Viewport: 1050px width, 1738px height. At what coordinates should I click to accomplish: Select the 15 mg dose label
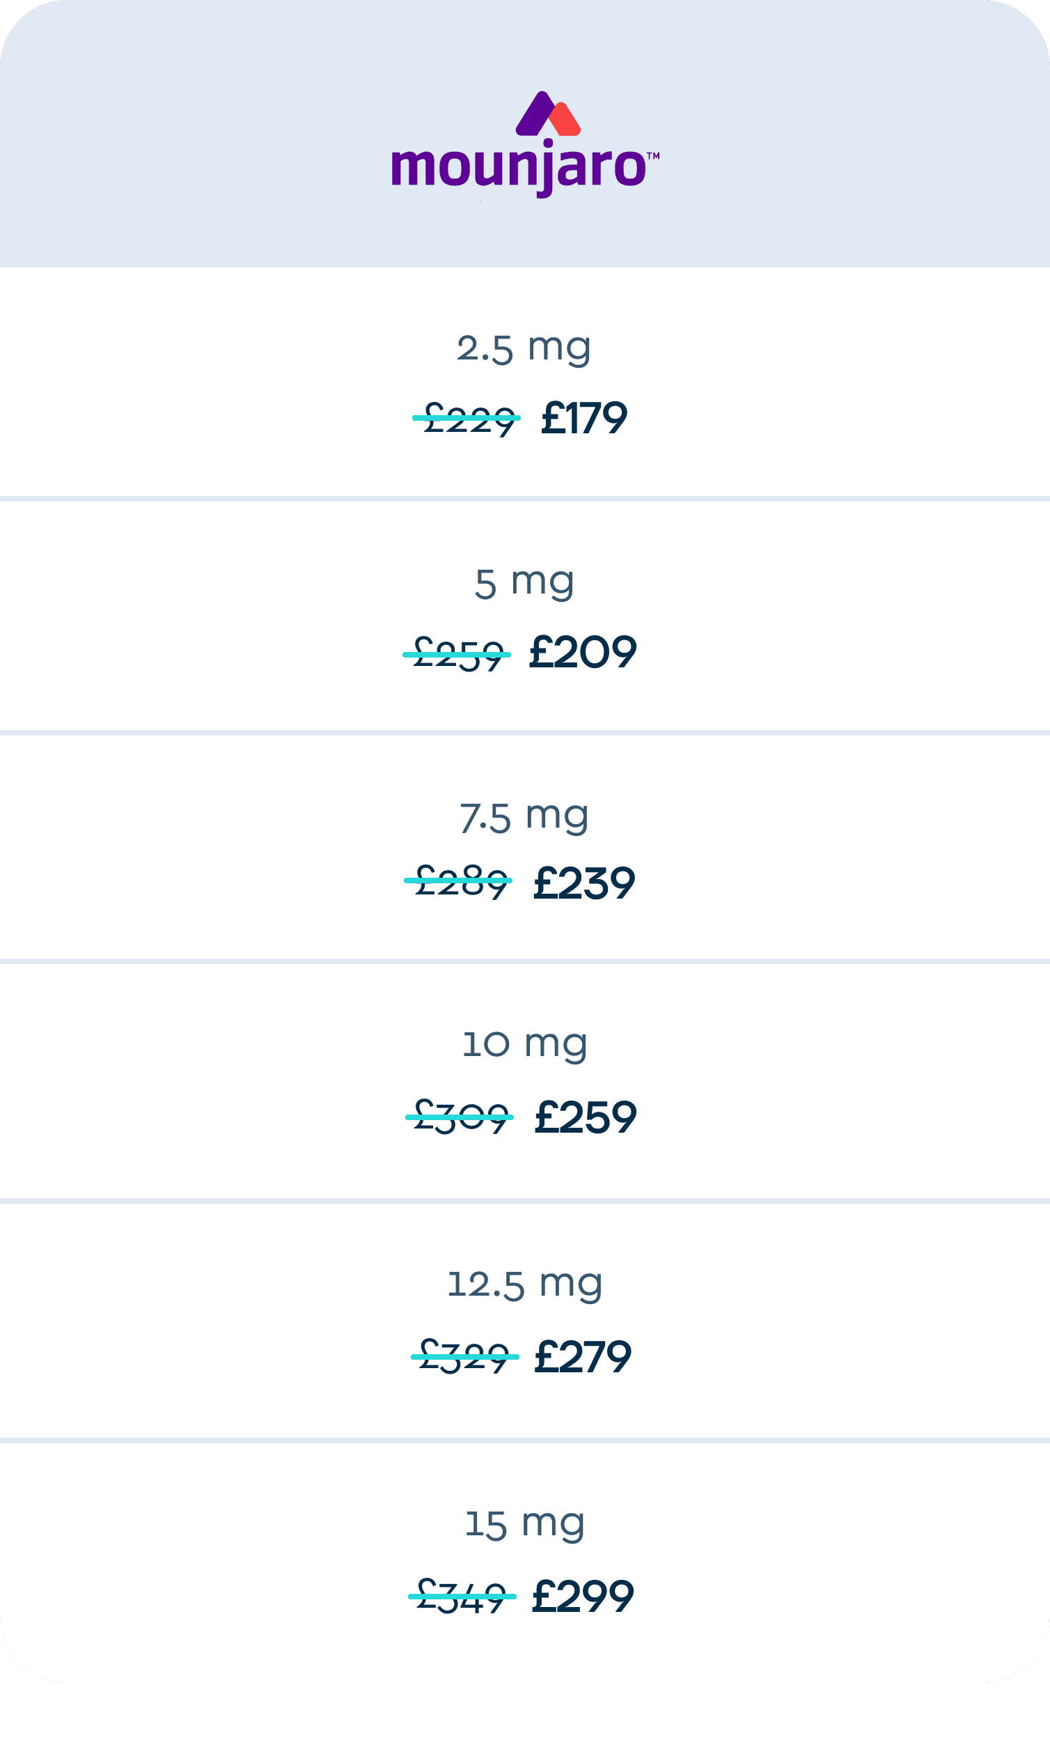point(524,1523)
